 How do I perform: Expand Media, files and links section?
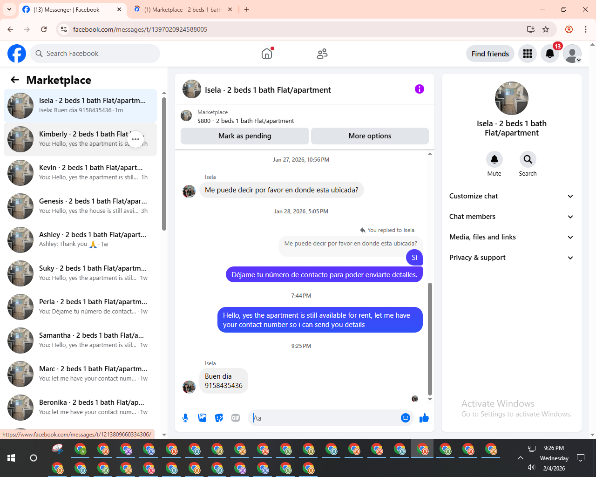[511, 237]
